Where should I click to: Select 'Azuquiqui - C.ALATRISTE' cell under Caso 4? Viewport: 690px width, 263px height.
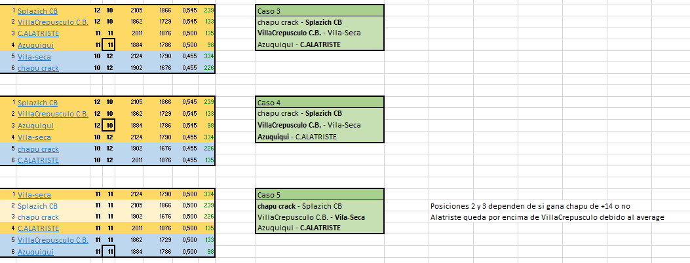point(320,137)
